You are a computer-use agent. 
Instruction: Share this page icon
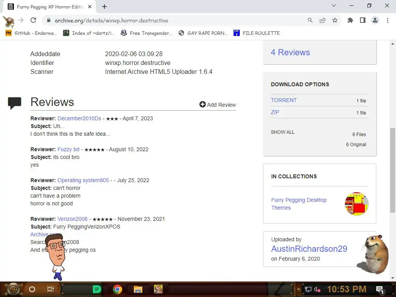tap(323, 20)
